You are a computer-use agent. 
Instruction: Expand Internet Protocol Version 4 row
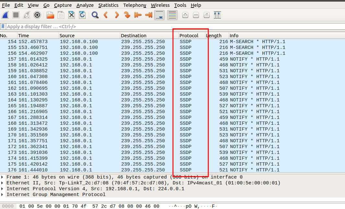click(2, 189)
